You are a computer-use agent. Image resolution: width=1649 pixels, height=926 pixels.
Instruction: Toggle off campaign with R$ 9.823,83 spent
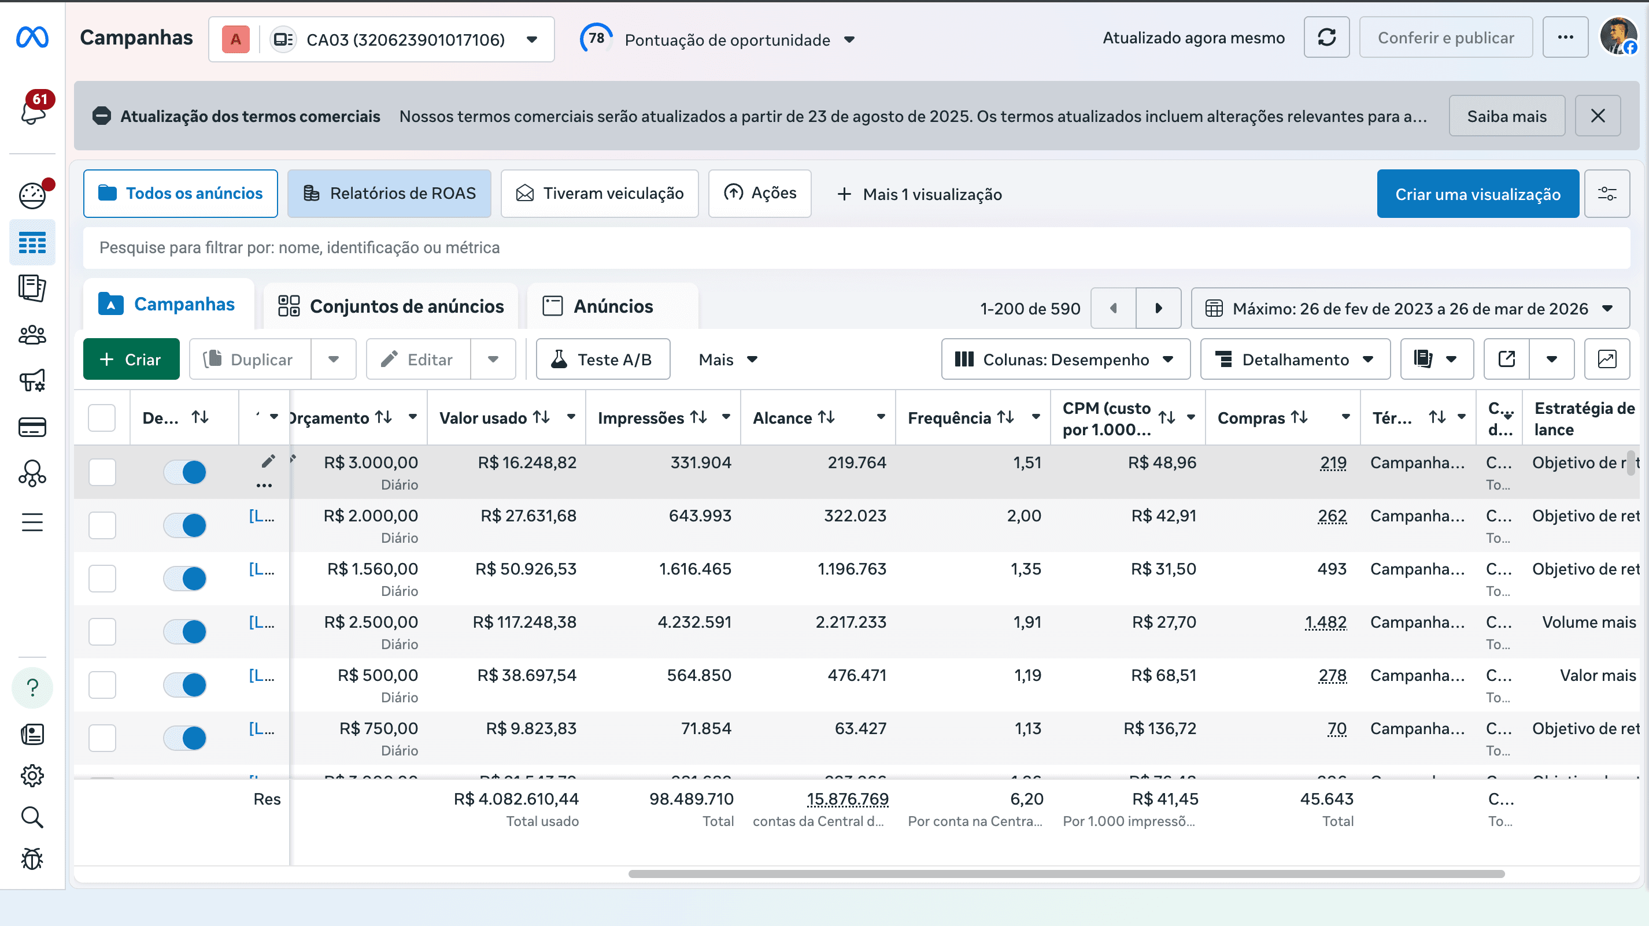[185, 738]
